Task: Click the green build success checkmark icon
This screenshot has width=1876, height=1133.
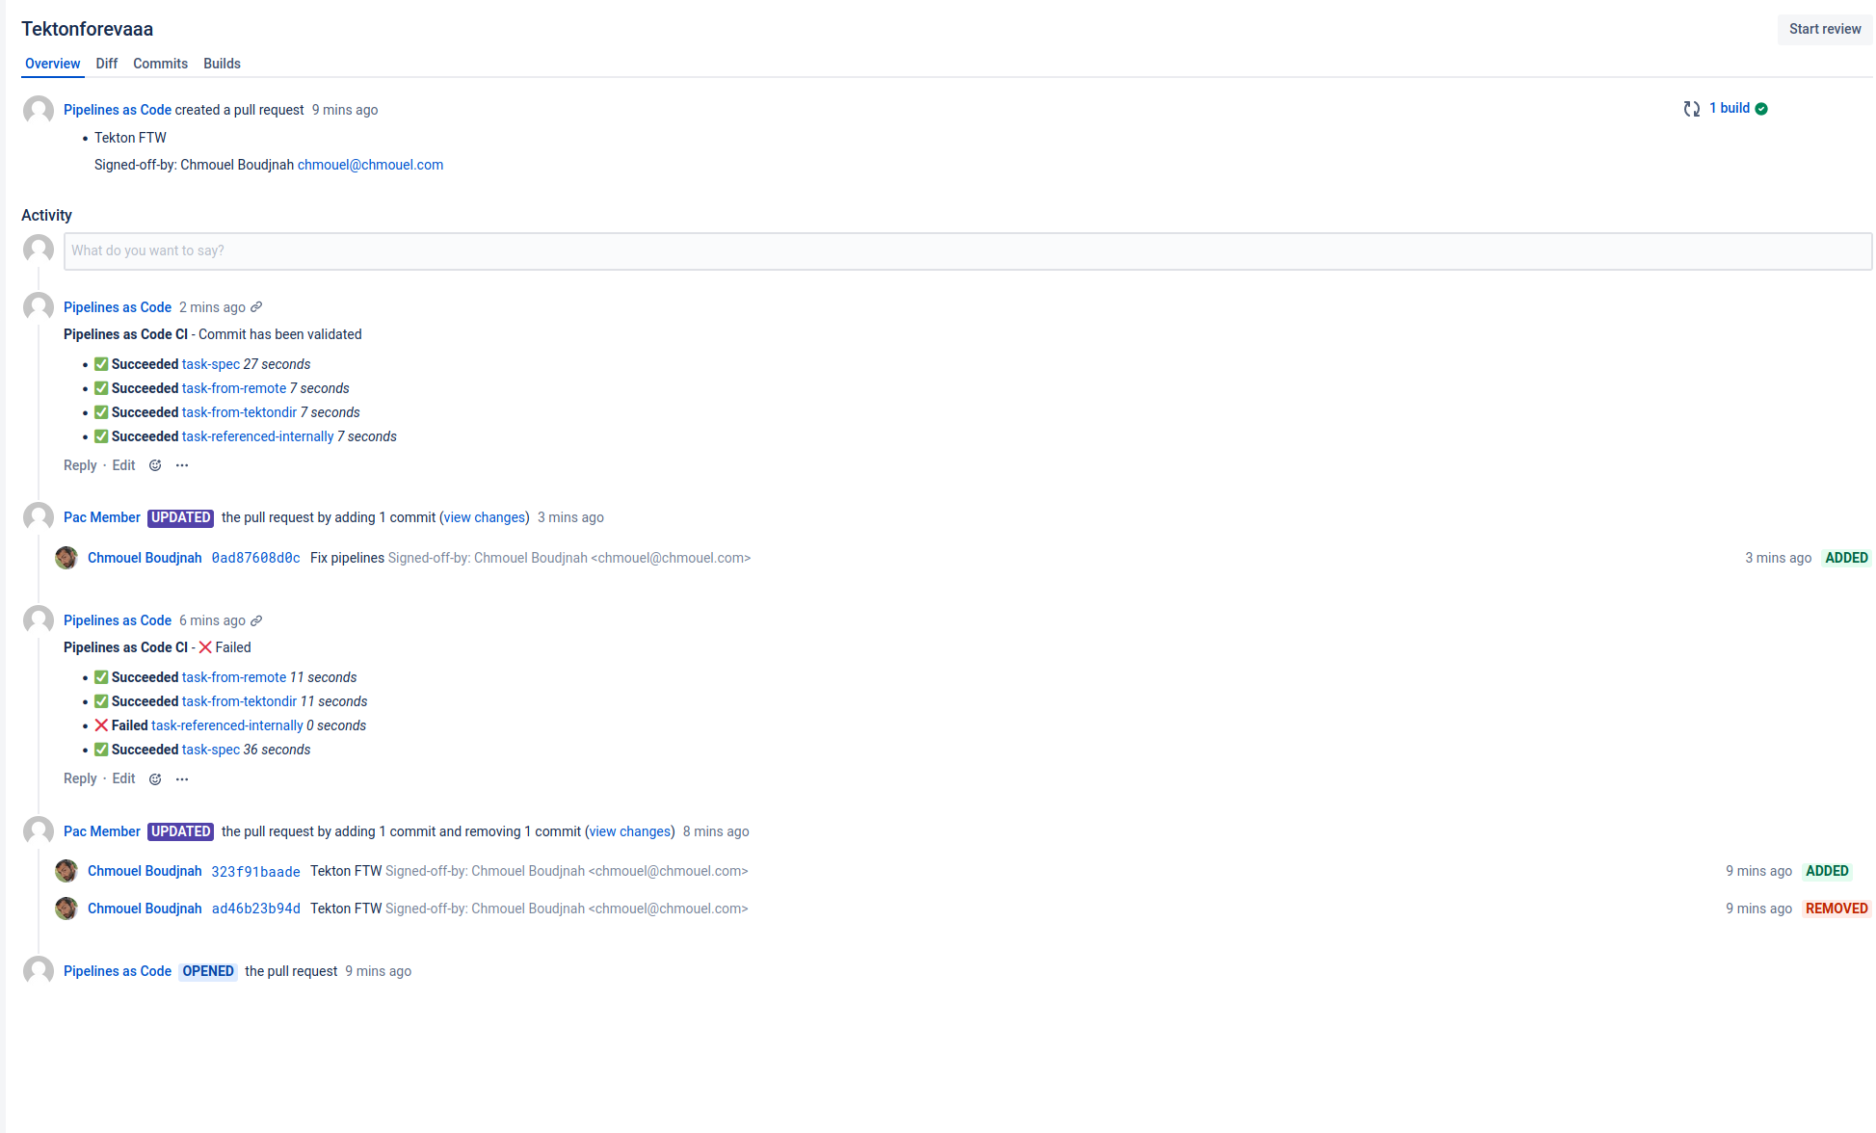Action: pos(1761,109)
